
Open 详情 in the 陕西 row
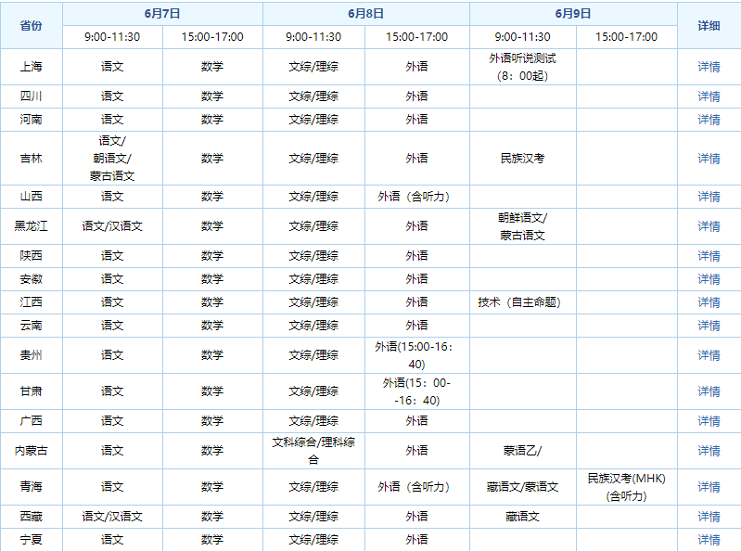pyautogui.click(x=709, y=256)
